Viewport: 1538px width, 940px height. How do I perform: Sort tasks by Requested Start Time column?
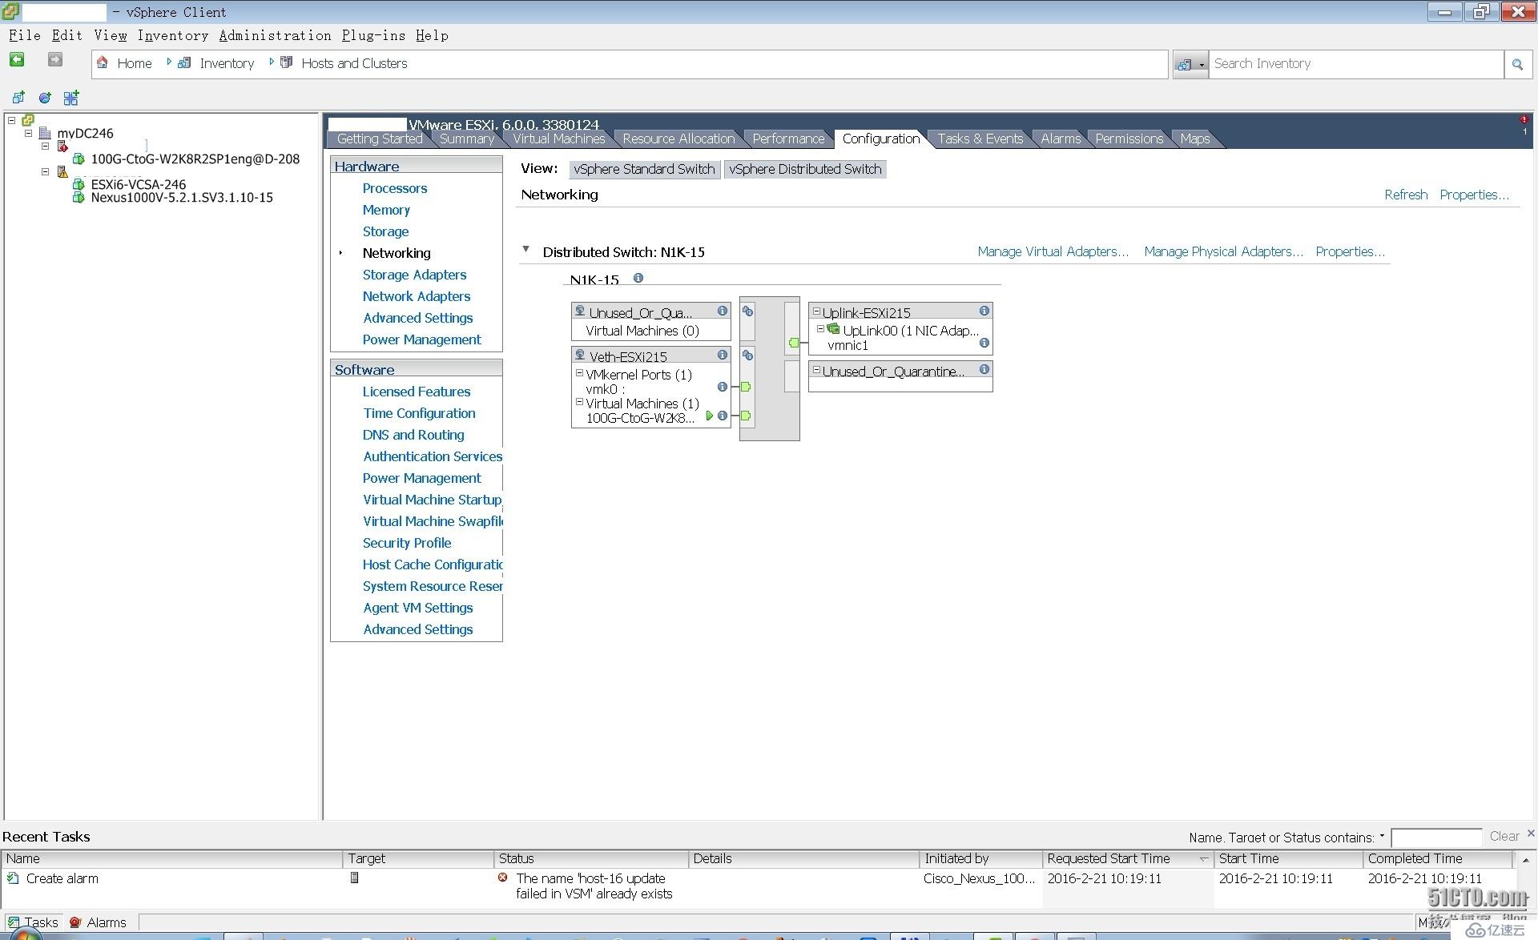[x=1127, y=858]
